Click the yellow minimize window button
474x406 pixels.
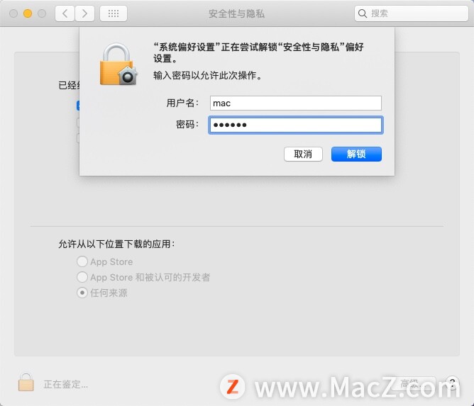click(28, 13)
